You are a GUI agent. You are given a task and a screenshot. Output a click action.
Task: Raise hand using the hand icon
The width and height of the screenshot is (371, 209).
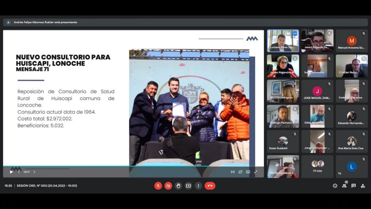tap(178, 186)
